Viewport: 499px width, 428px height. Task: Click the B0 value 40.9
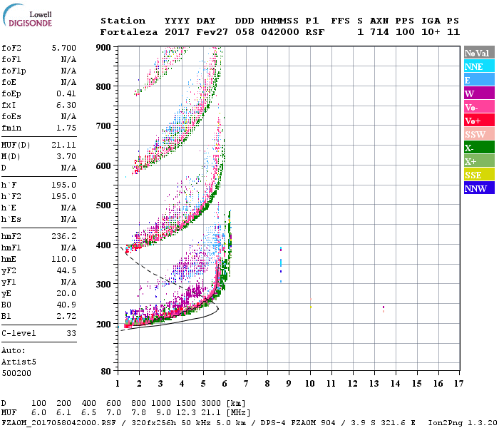66,305
